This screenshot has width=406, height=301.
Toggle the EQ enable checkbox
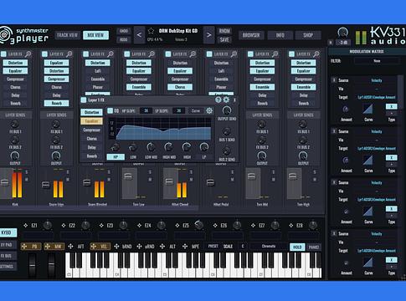110,110
